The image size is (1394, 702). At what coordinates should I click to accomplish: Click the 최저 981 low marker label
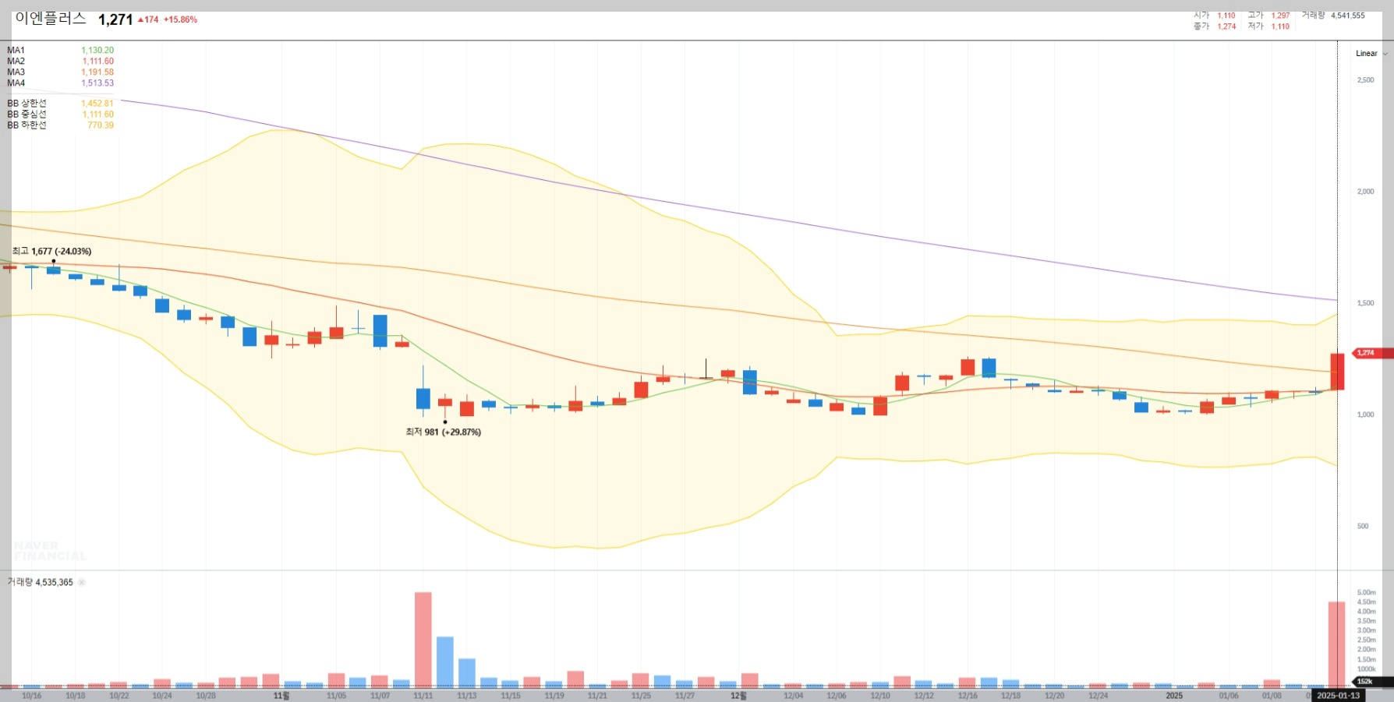443,432
